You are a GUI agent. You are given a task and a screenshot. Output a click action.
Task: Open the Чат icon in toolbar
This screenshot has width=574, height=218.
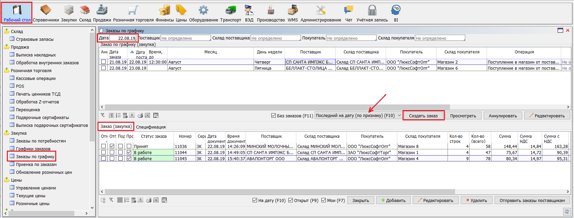(348, 13)
